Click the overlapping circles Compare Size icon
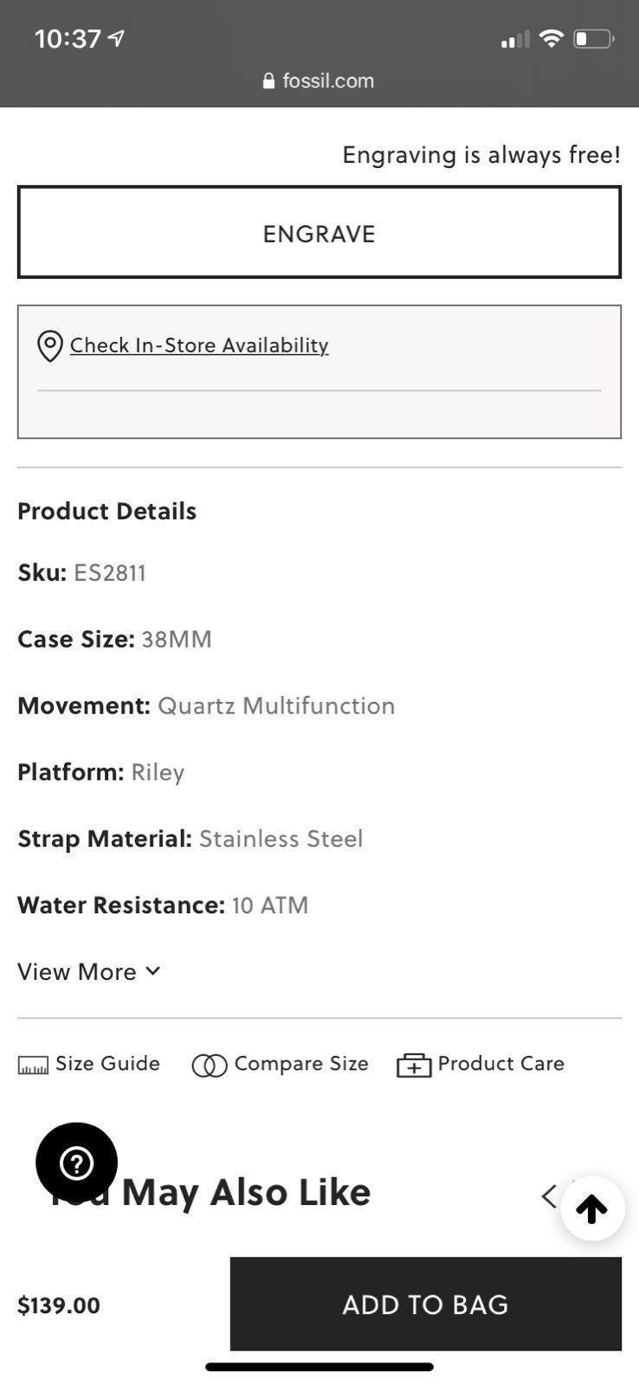639x1385 pixels. (209, 1066)
